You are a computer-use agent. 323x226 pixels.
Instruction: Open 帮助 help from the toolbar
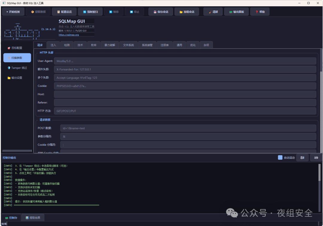tap(260, 12)
